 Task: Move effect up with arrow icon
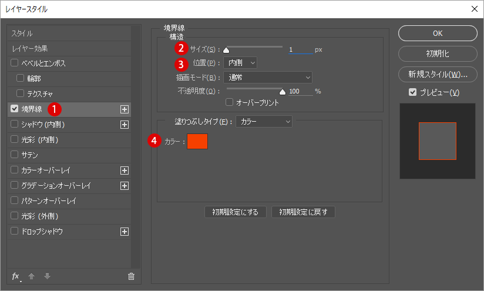point(31,276)
